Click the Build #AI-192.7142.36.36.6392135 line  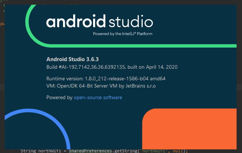[112, 67]
